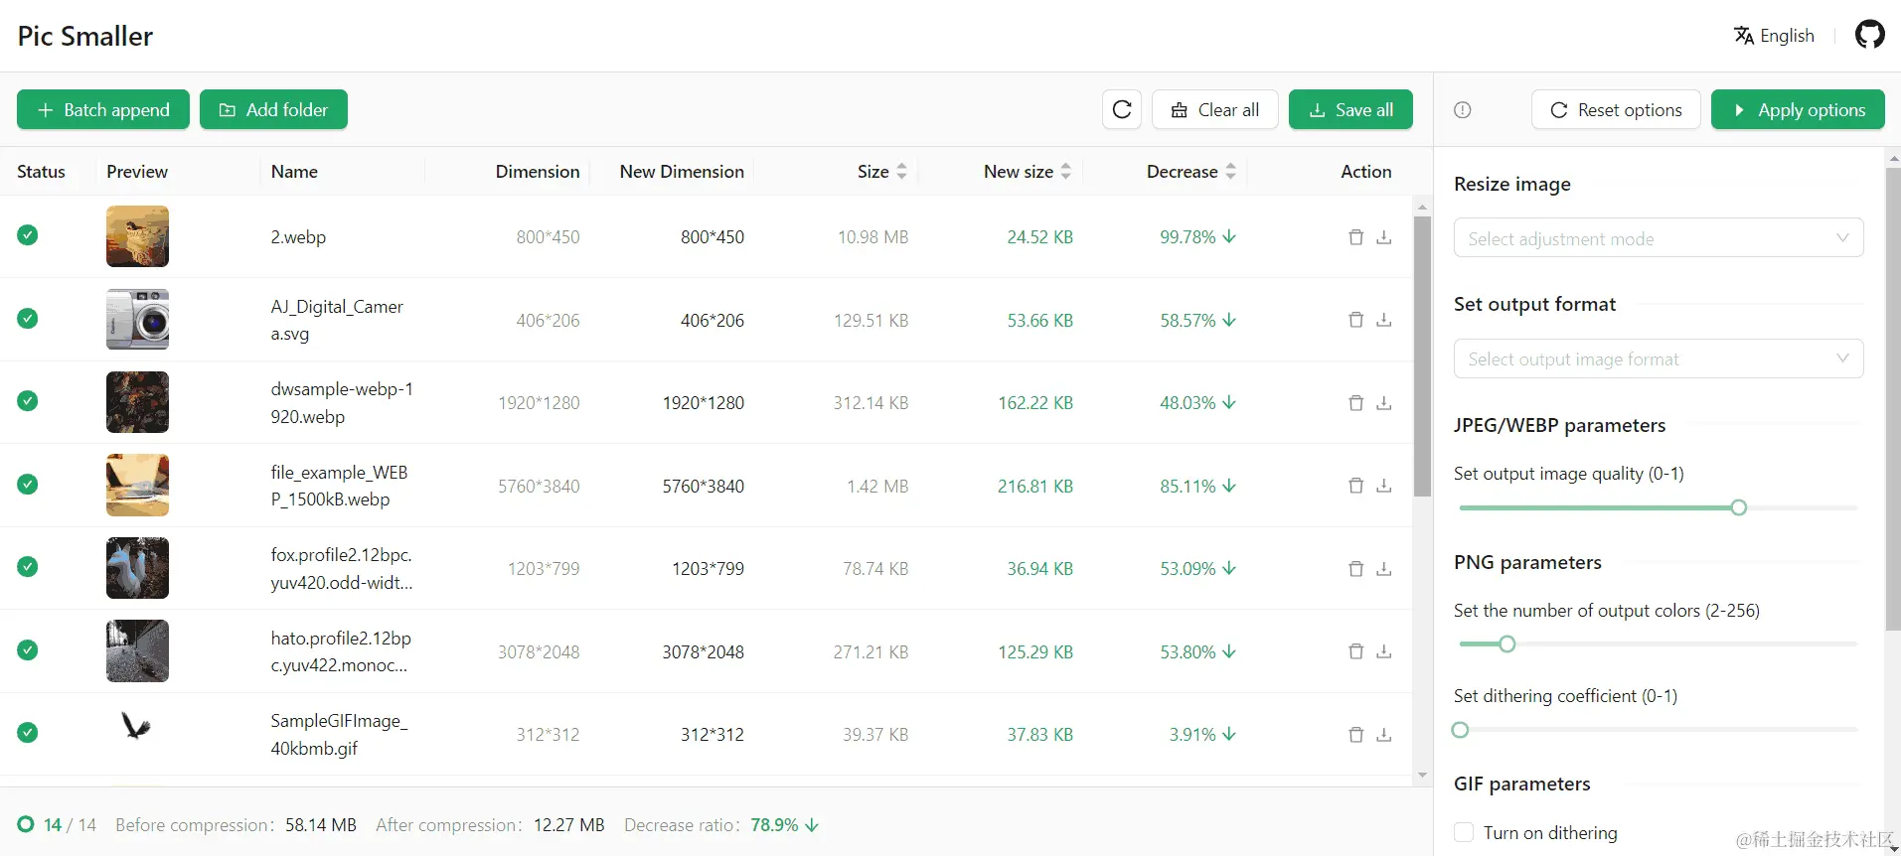Screen dimensions: 1901x856
Task: Open the fox image preview thumbnail
Action: [x=137, y=568]
